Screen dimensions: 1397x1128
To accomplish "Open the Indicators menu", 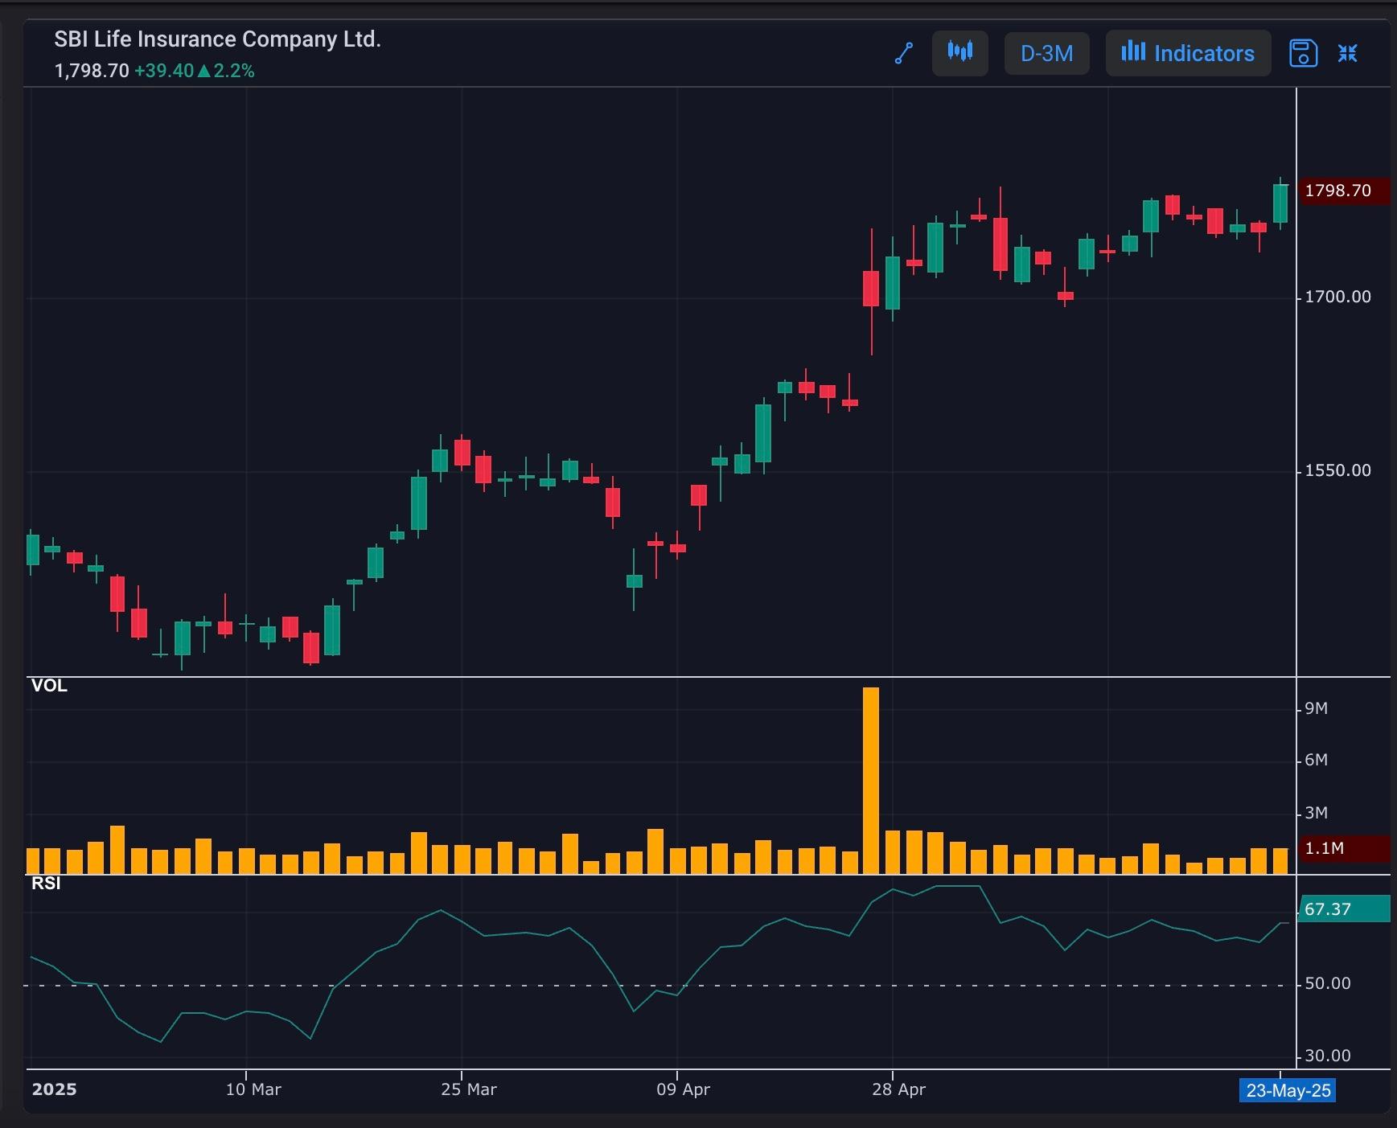I will (x=1188, y=53).
